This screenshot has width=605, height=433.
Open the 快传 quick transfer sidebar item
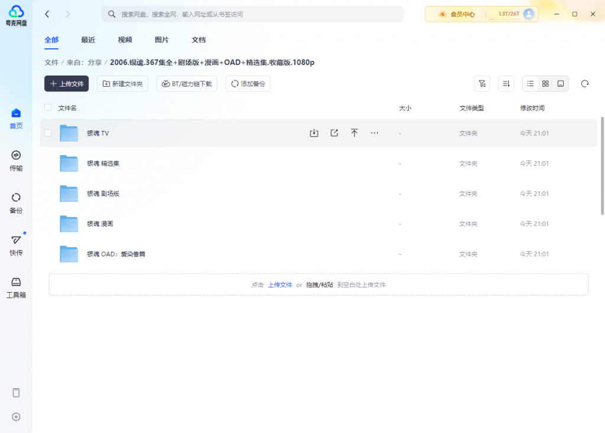(16, 246)
